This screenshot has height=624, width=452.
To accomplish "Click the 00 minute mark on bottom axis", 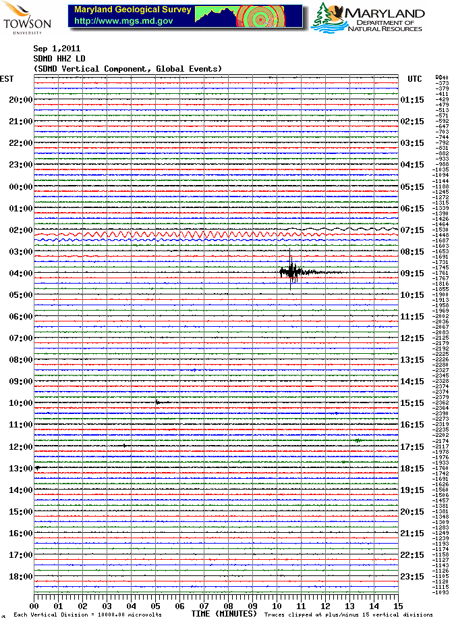I will pyautogui.click(x=34, y=606).
